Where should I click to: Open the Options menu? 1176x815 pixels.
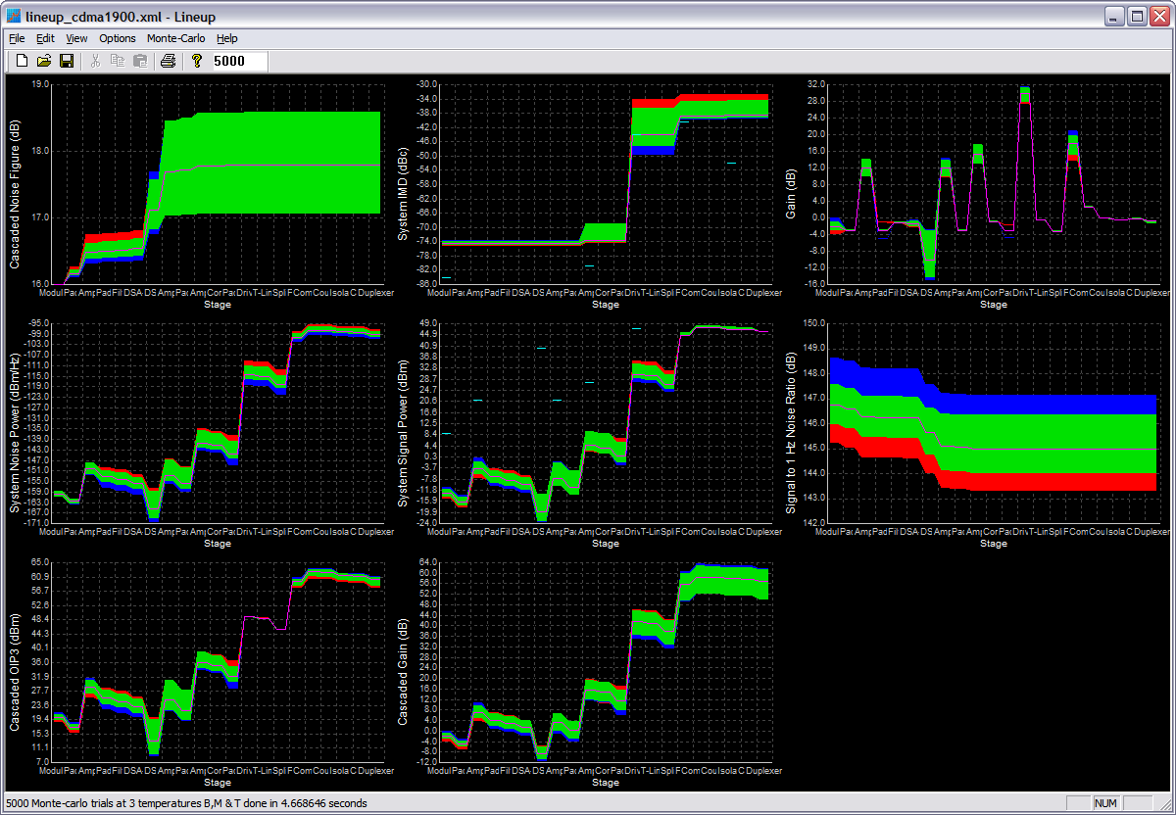[x=118, y=38]
